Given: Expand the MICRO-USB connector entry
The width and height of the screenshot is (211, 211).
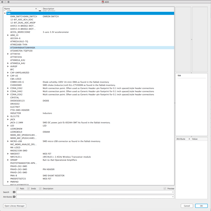Looking at the screenshot, I should point(8,141).
